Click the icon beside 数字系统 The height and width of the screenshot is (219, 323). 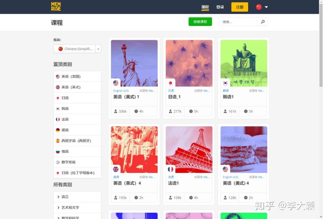click(58, 162)
